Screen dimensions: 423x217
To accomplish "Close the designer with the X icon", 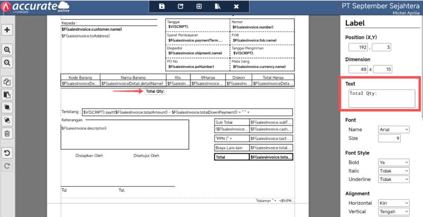I will pos(236,6).
